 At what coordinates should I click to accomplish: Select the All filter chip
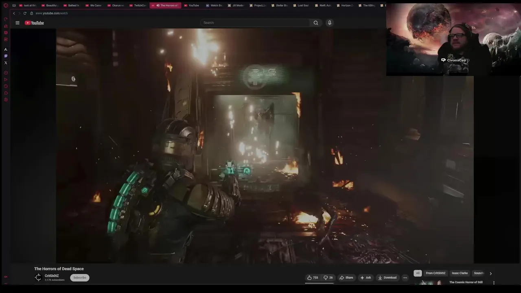pos(418,273)
